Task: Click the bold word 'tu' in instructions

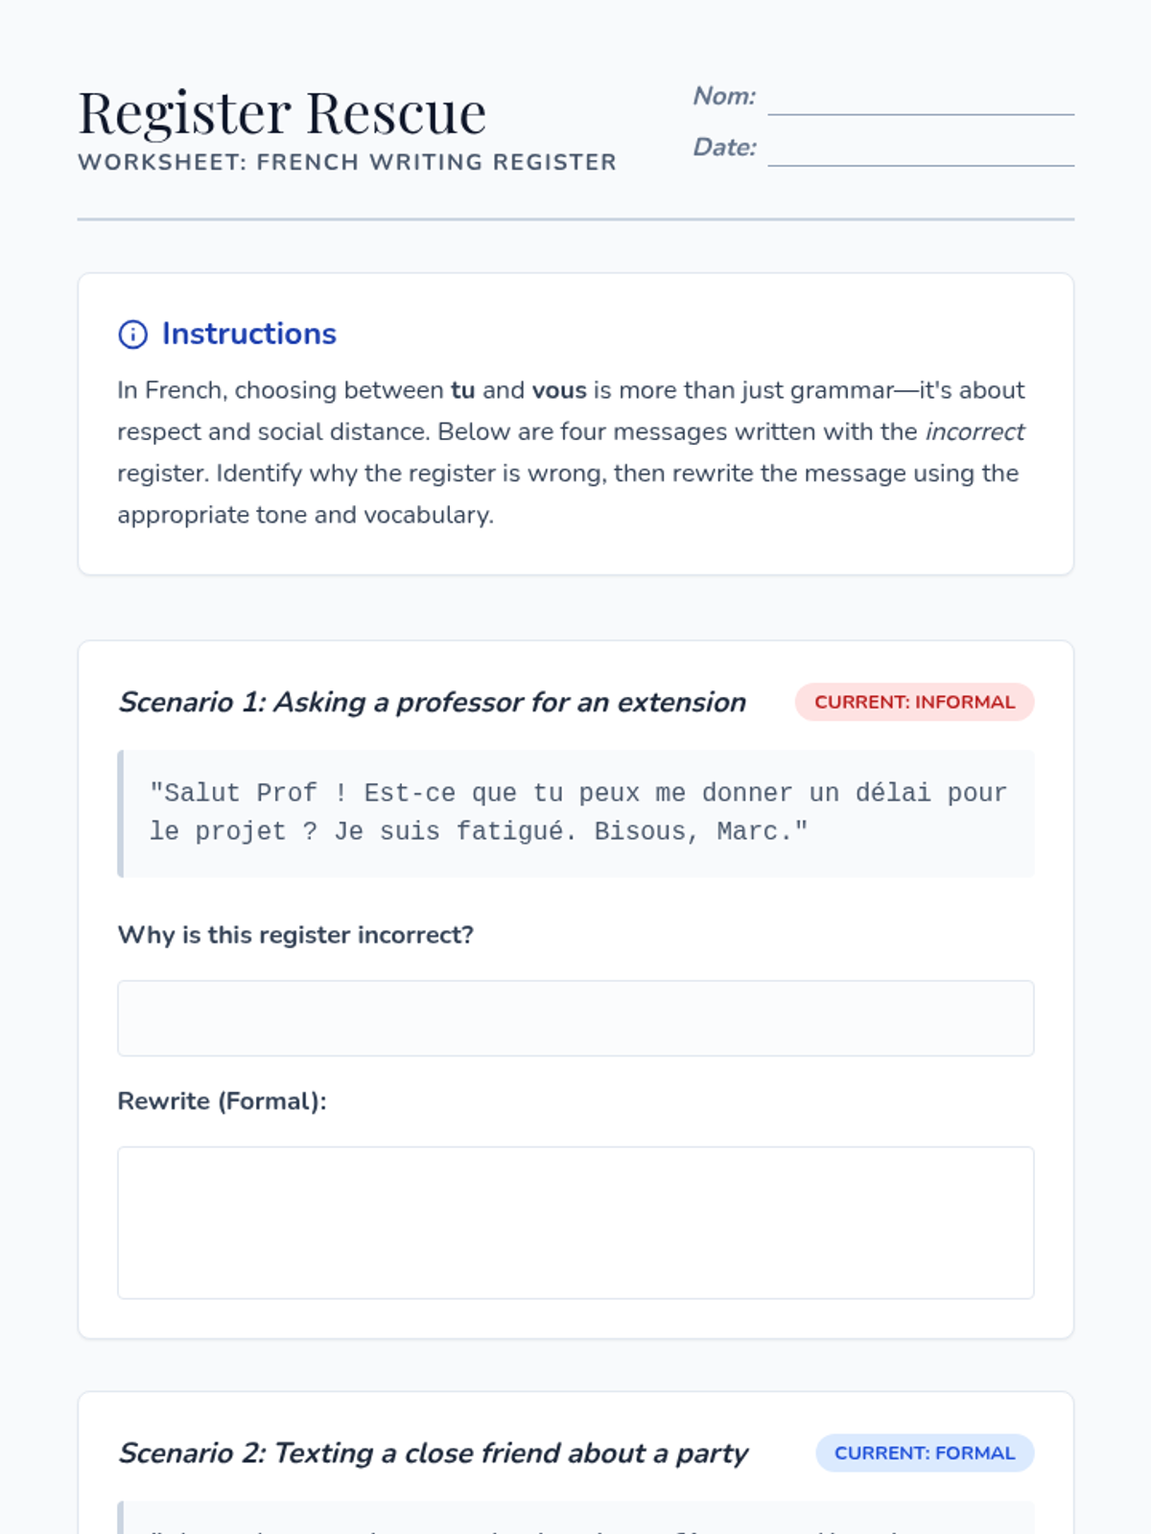Action: coord(462,390)
